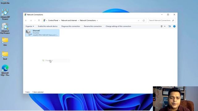Open the Help icon
This screenshot has width=198, height=111.
click(174, 26)
